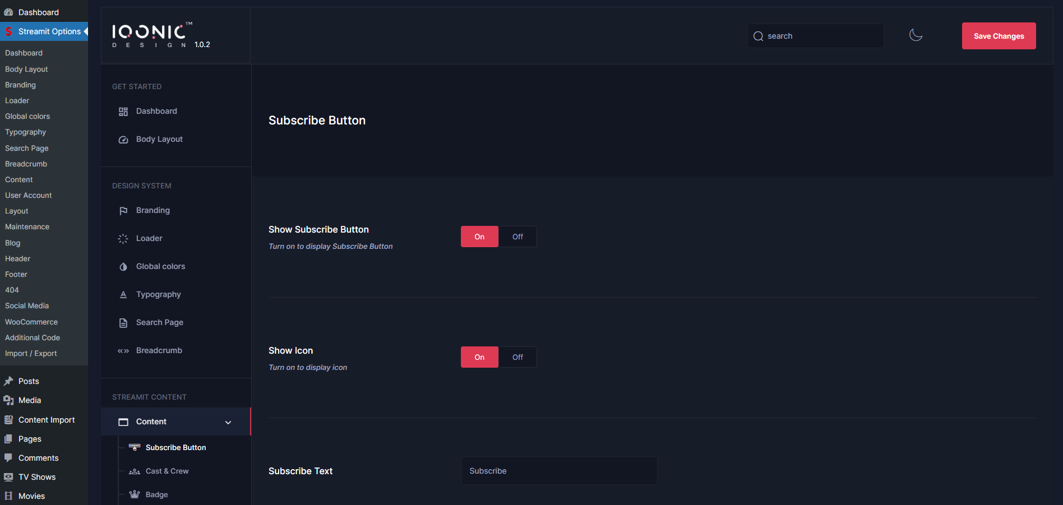Open Social Media submenu item

click(x=27, y=305)
